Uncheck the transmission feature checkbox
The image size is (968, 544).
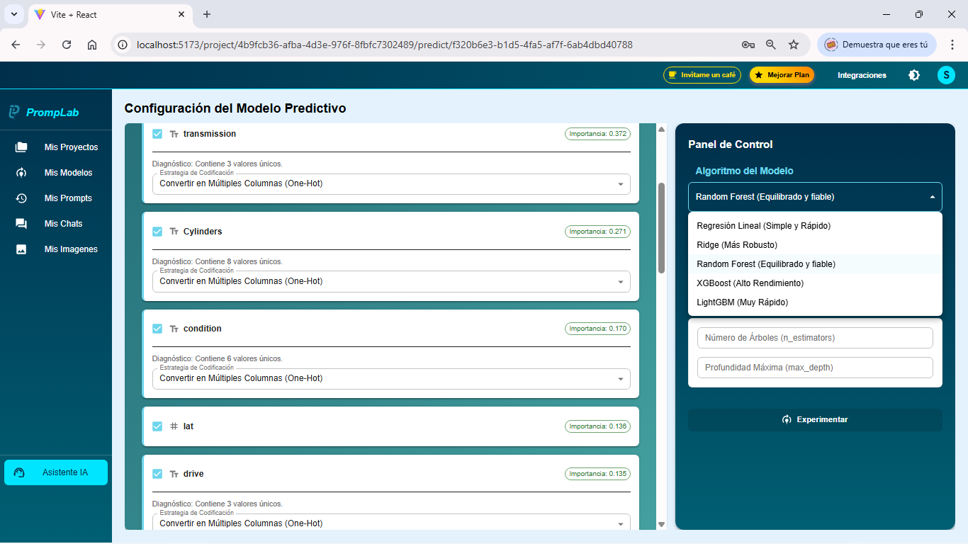click(x=157, y=134)
